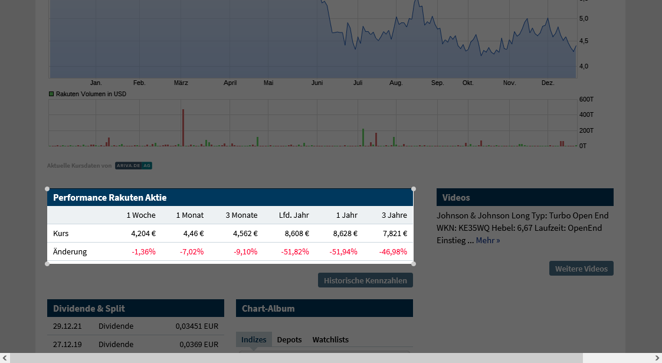Click the Kurs value 4,562 €
Screen dimensions: 662x363
[245, 233]
